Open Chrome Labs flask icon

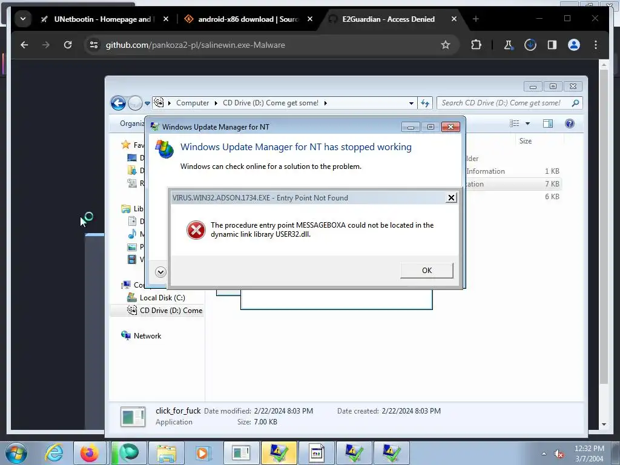pos(509,45)
